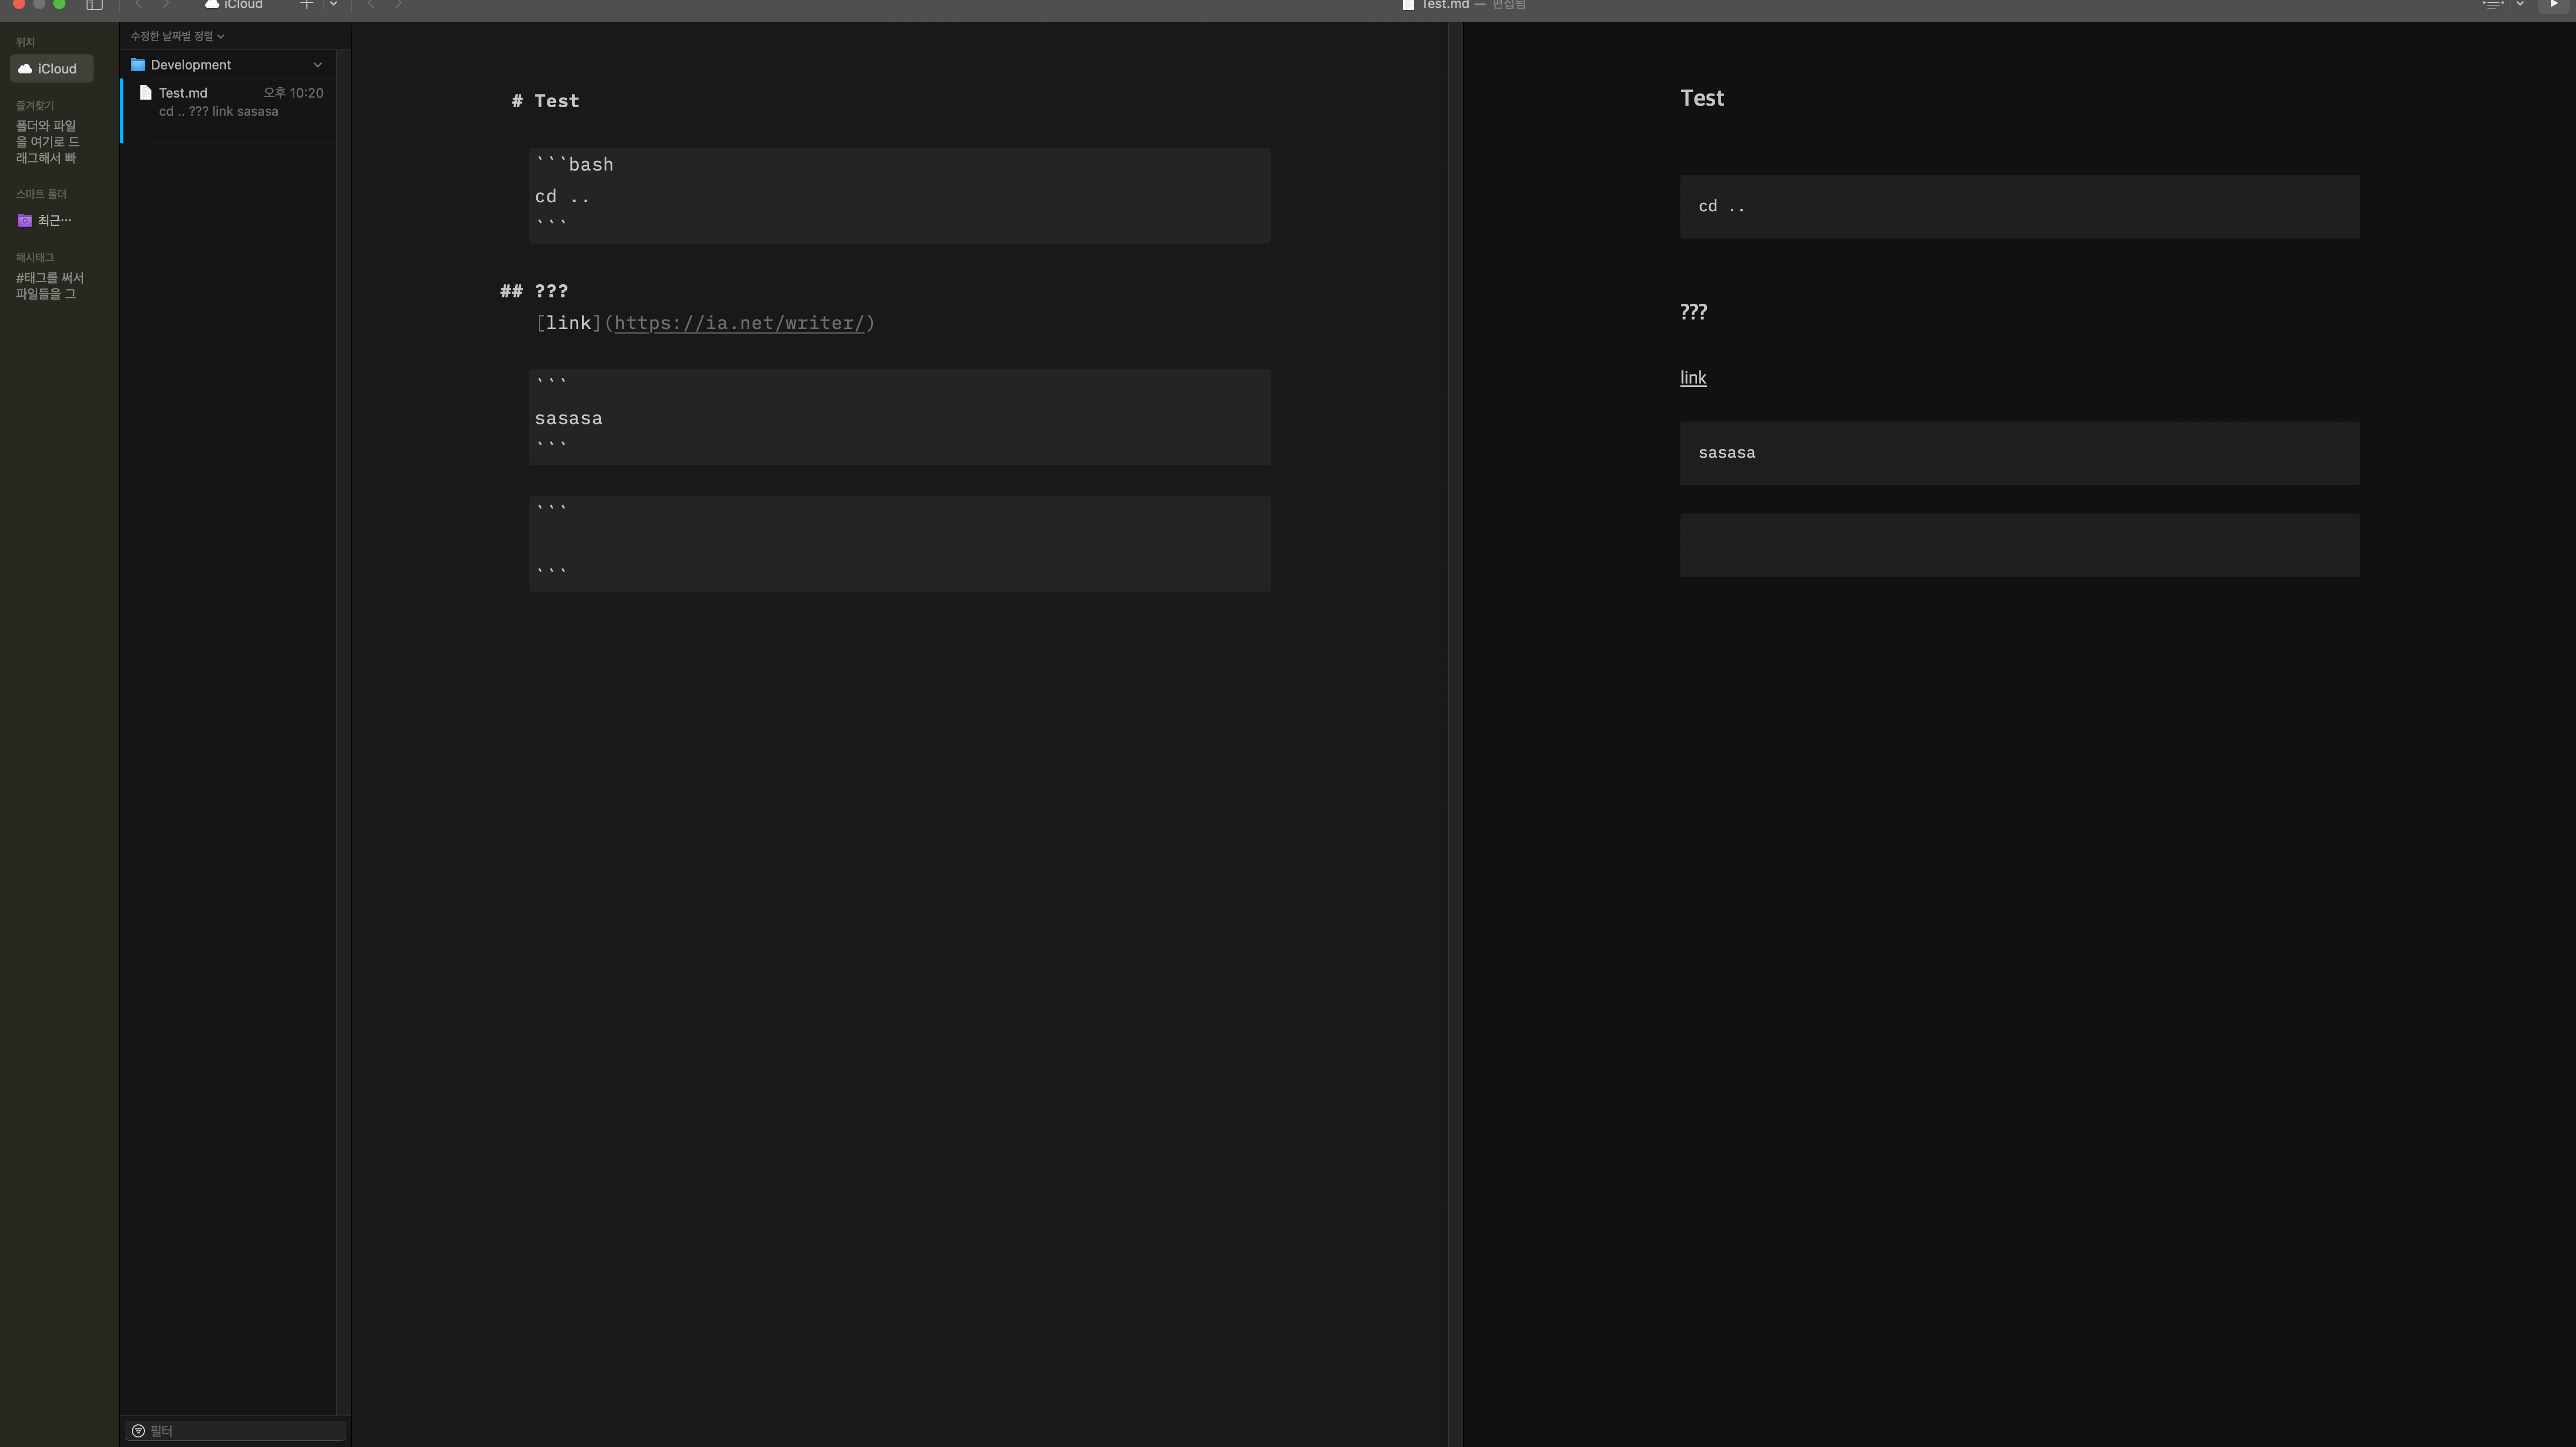Toggle the library sidebar icon
2576x1447 pixels.
point(94,5)
